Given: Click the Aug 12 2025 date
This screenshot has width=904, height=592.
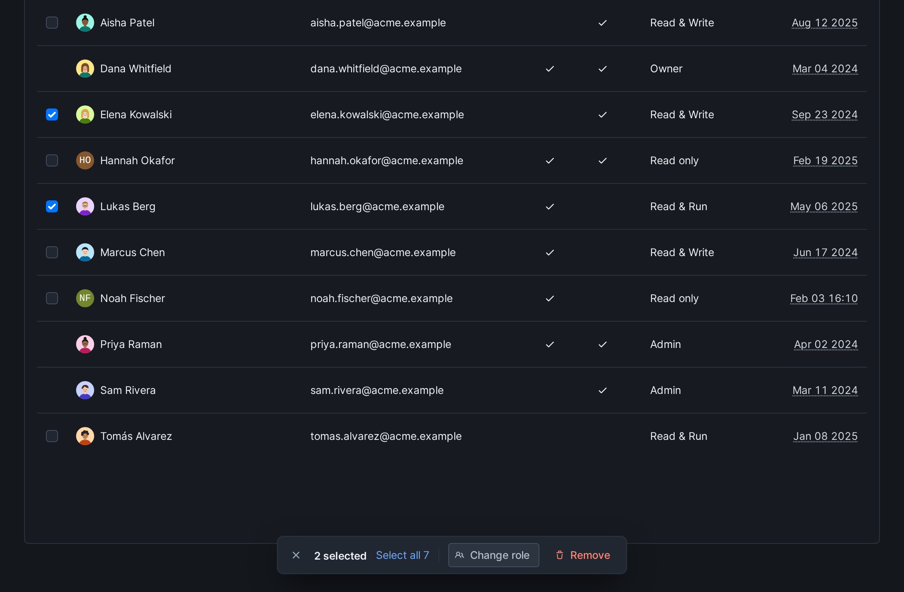Looking at the screenshot, I should point(825,23).
